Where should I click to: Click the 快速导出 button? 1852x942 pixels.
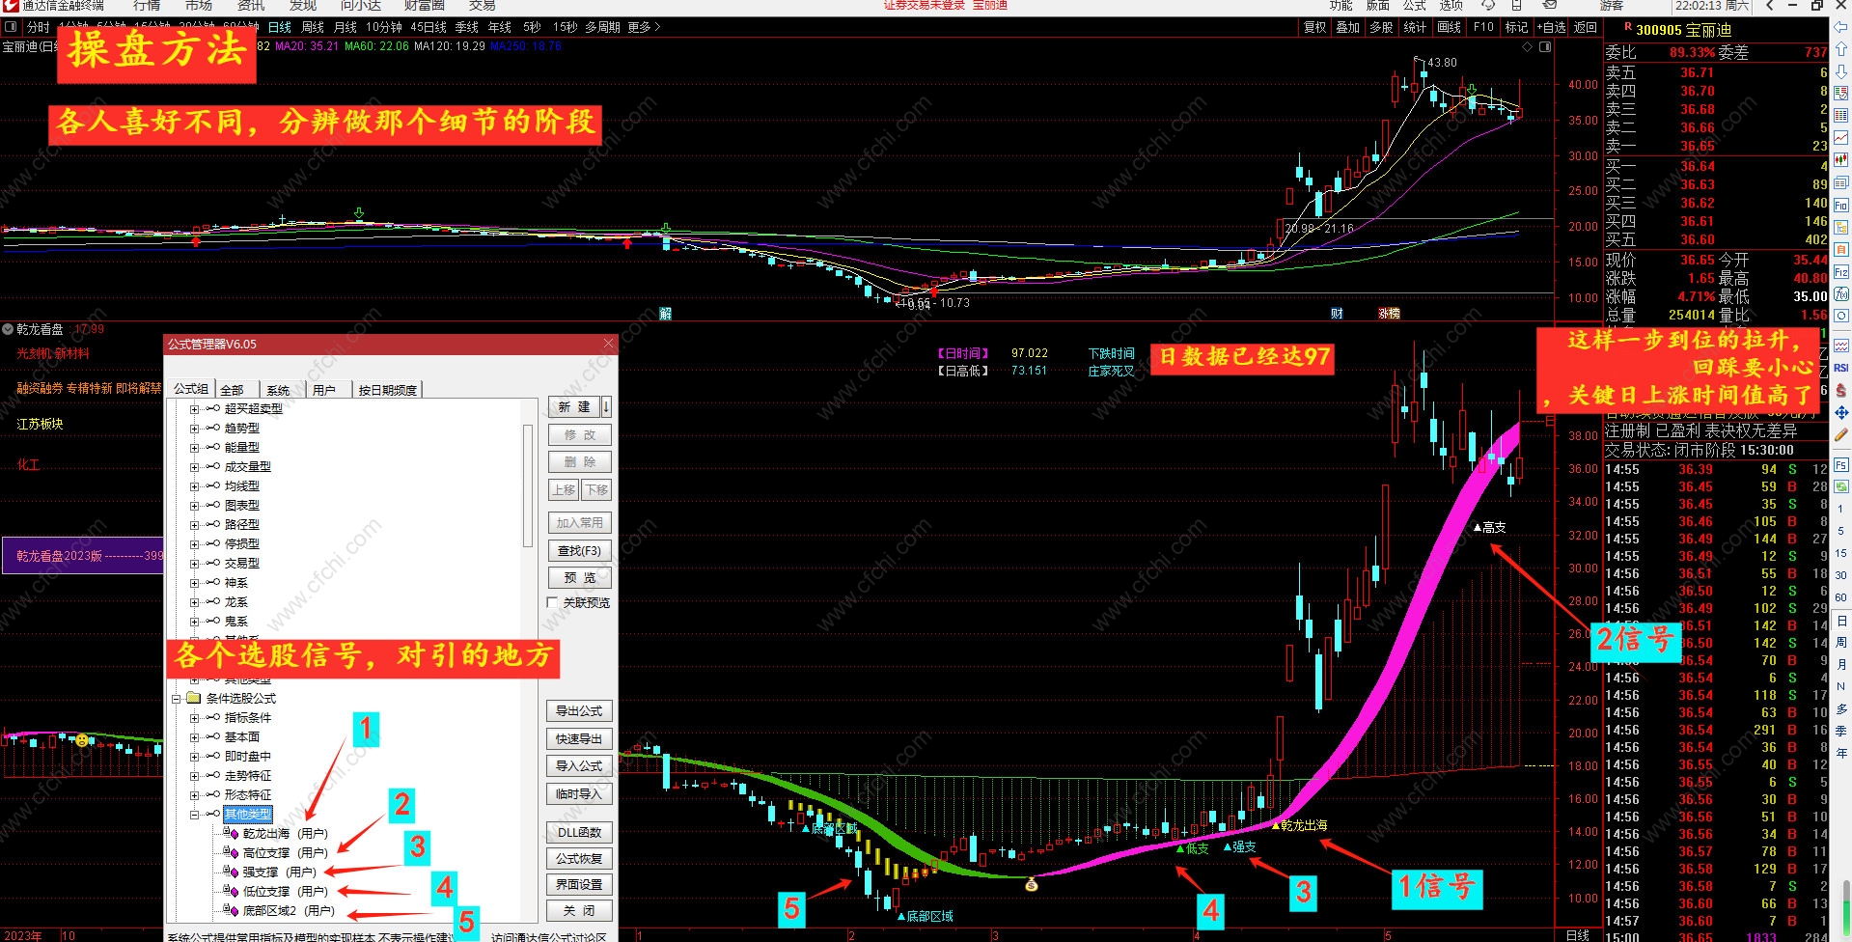579,738
